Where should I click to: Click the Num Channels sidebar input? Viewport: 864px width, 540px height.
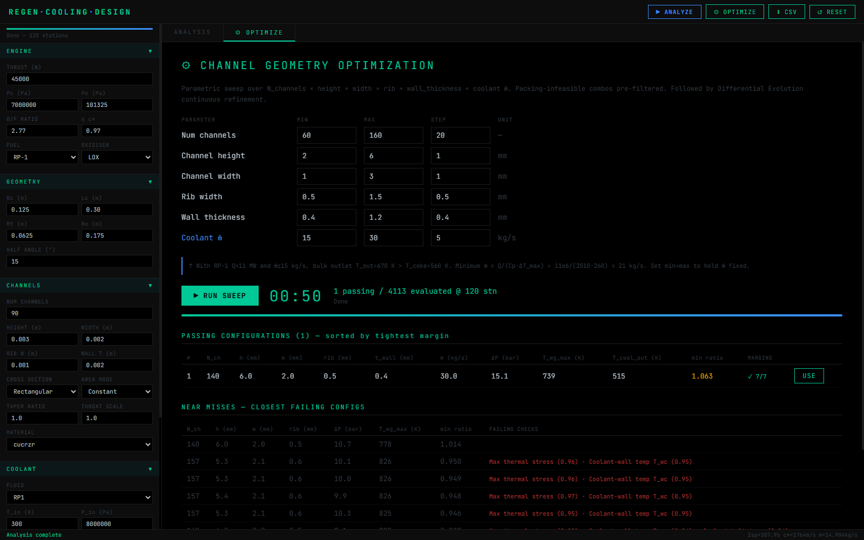[79, 313]
